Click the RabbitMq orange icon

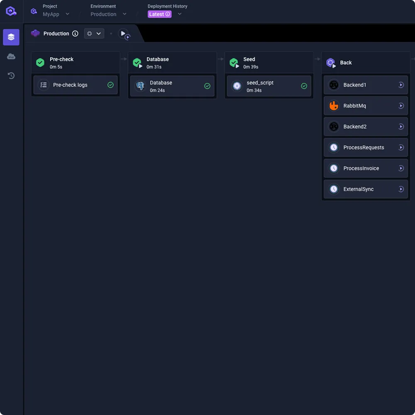click(x=334, y=106)
